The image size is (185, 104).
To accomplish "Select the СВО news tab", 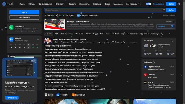I will pyautogui.click(x=56, y=34).
